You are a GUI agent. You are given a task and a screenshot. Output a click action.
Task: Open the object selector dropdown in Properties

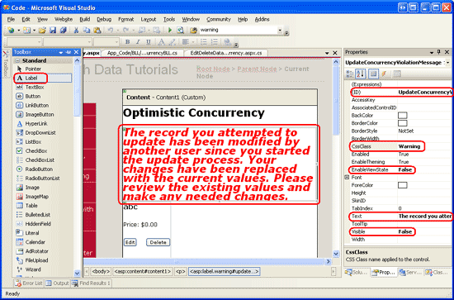pos(447,63)
